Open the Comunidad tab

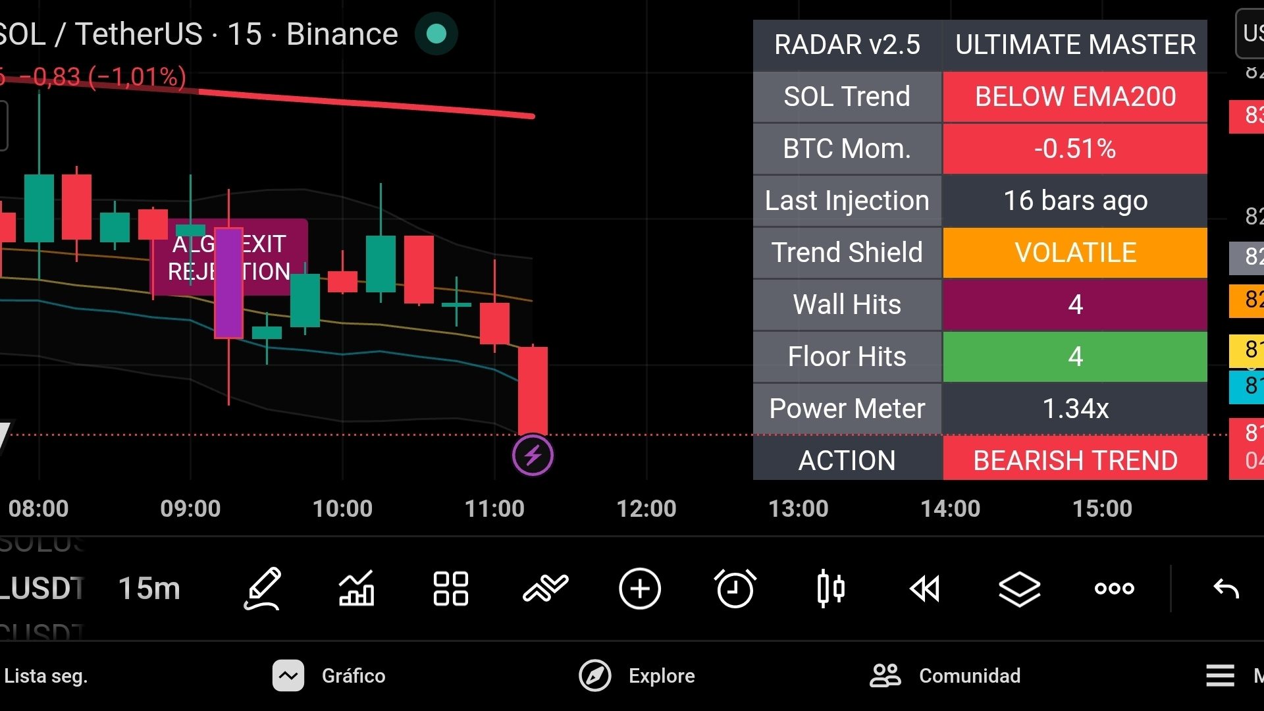click(x=945, y=675)
